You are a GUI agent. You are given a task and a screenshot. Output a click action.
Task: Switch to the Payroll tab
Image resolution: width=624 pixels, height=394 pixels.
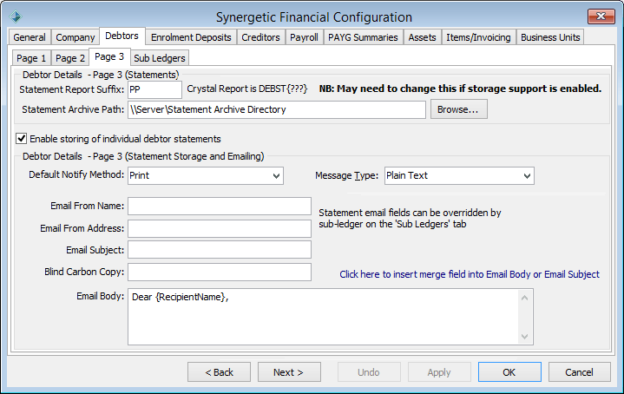pyautogui.click(x=304, y=37)
